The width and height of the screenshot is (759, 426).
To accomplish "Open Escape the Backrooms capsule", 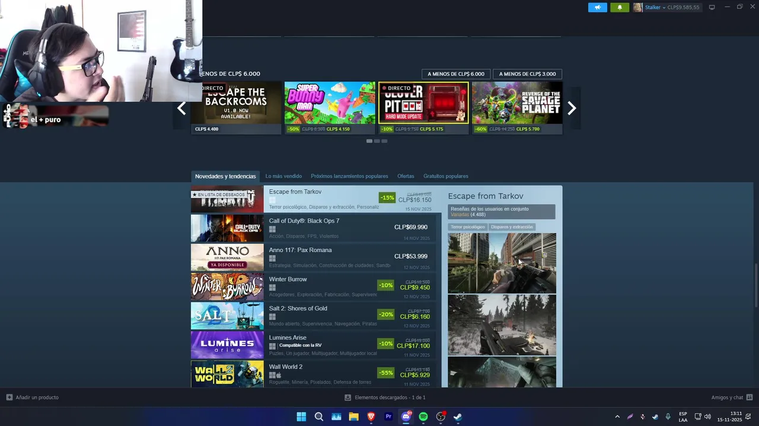I will (236, 108).
